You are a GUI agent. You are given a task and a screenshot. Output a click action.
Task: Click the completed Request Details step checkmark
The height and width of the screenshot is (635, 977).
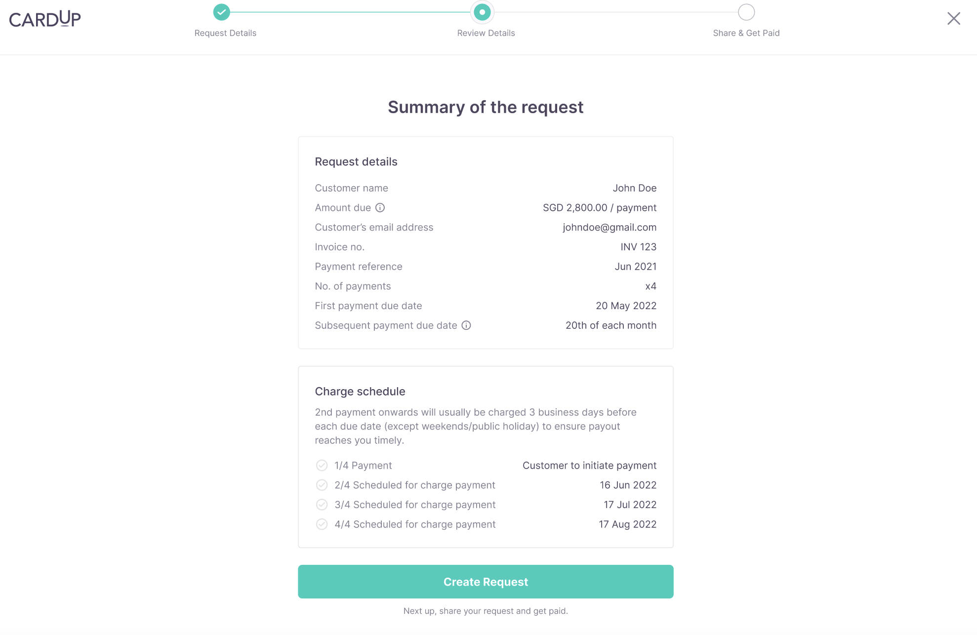[x=222, y=12]
